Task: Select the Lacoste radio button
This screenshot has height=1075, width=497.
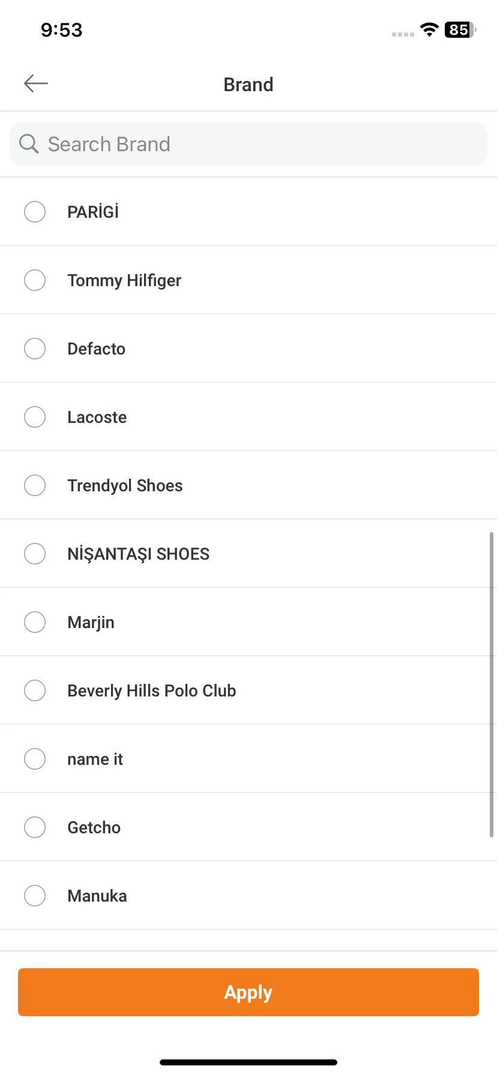Action: (x=35, y=417)
